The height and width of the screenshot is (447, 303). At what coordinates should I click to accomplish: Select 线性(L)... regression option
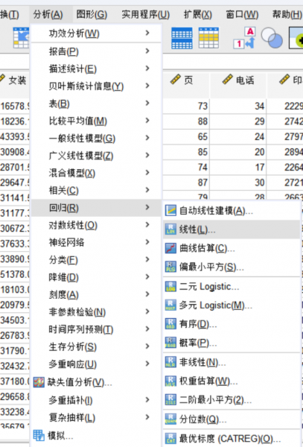232,229
